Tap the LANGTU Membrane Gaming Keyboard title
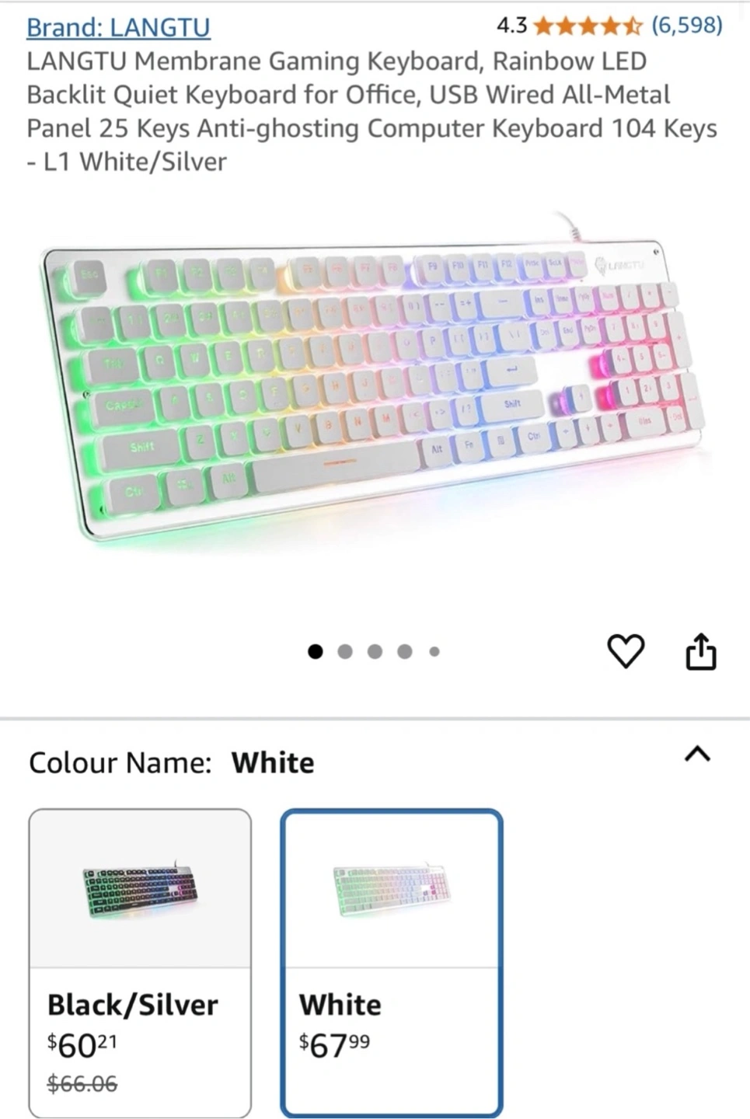 click(x=372, y=111)
